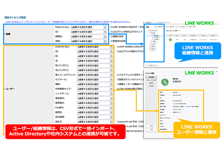
Task: Open the 勤務先 mapping dropdown
Action: point(95,112)
